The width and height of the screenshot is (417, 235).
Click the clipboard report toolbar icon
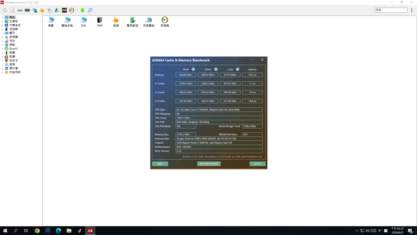pyautogui.click(x=50, y=10)
